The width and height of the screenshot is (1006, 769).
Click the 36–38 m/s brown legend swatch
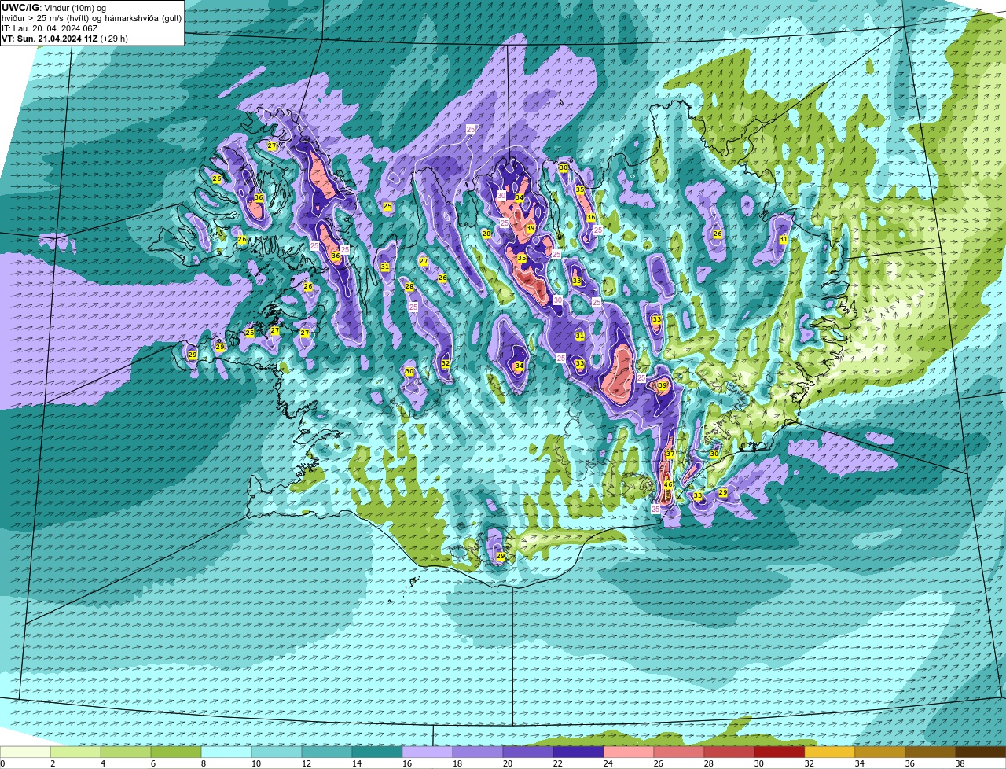coord(931,752)
